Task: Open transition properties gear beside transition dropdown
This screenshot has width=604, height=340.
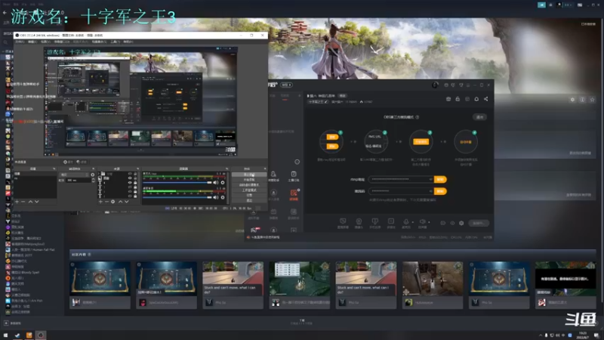Action: (92, 175)
